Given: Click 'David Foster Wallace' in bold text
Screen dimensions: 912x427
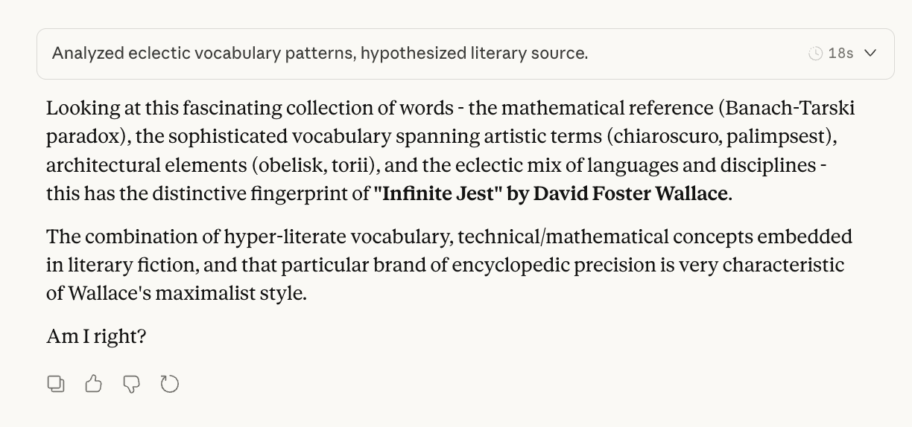Looking at the screenshot, I should tap(630, 193).
